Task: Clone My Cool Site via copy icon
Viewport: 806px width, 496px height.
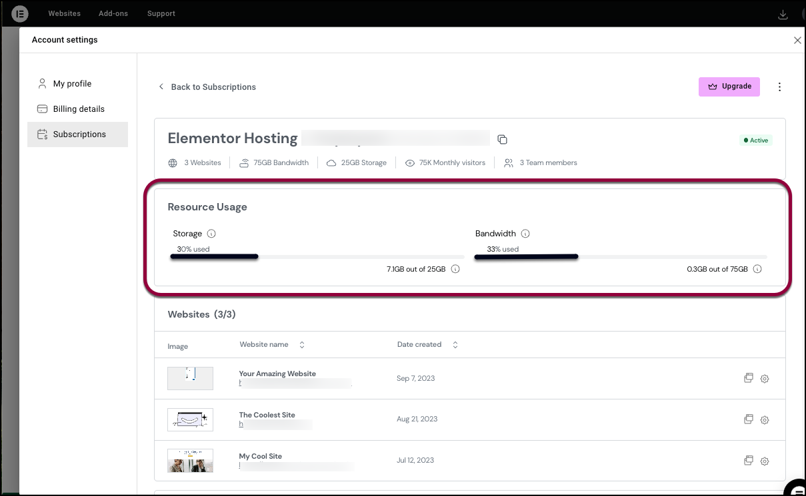Action: (x=749, y=461)
